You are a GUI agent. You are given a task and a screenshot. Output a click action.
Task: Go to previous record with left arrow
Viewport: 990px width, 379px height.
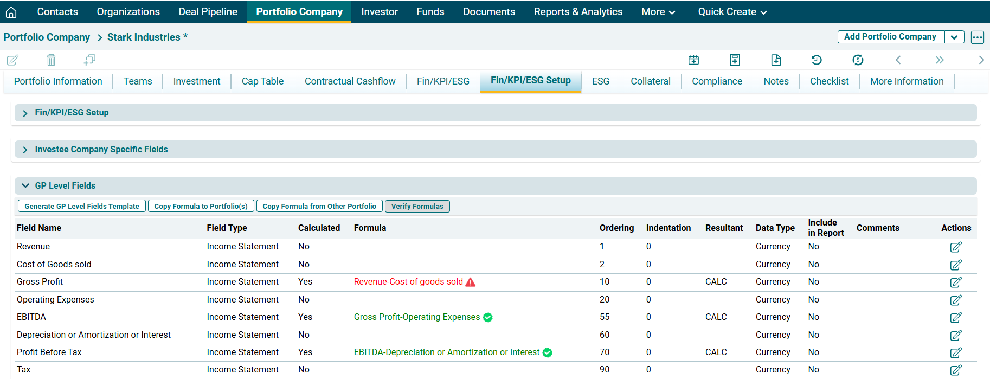coord(898,60)
